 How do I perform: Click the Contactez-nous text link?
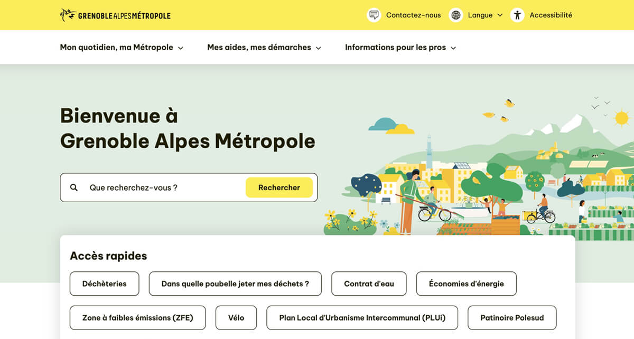pyautogui.click(x=413, y=15)
